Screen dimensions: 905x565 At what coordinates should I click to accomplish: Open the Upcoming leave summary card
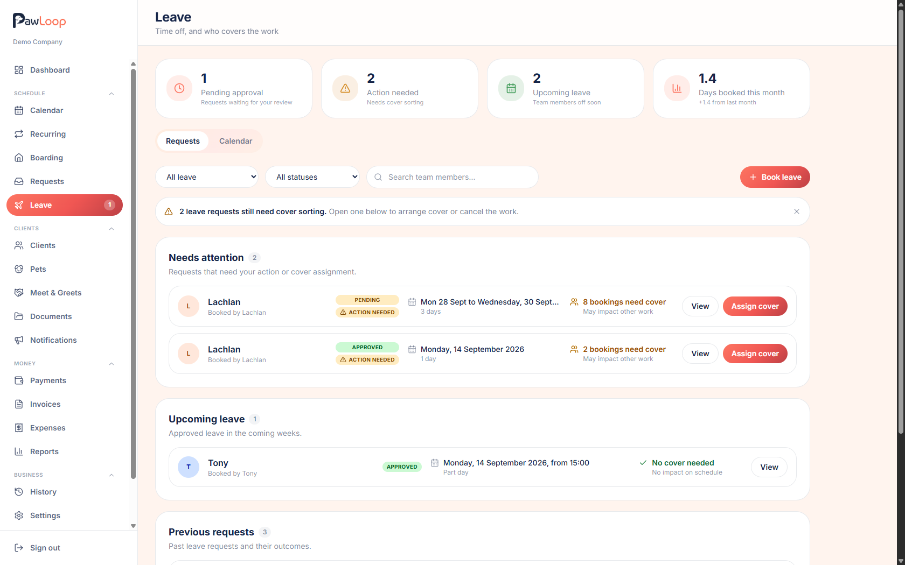click(x=566, y=89)
